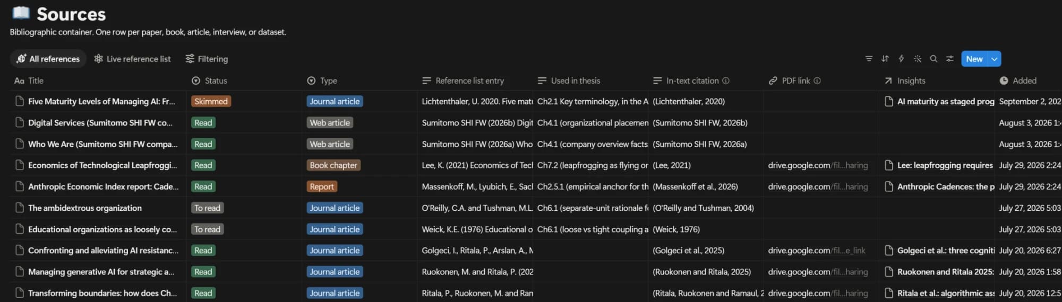Click the info icon next to In-text citation
Screen dimensions: 1062x302
(x=726, y=81)
